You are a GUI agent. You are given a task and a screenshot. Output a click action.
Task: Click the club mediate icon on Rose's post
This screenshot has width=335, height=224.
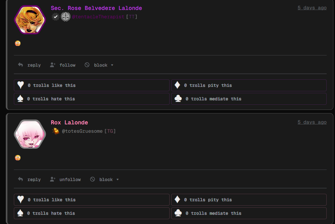click(x=178, y=99)
